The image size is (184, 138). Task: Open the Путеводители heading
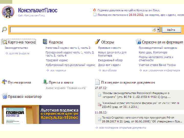19,82
